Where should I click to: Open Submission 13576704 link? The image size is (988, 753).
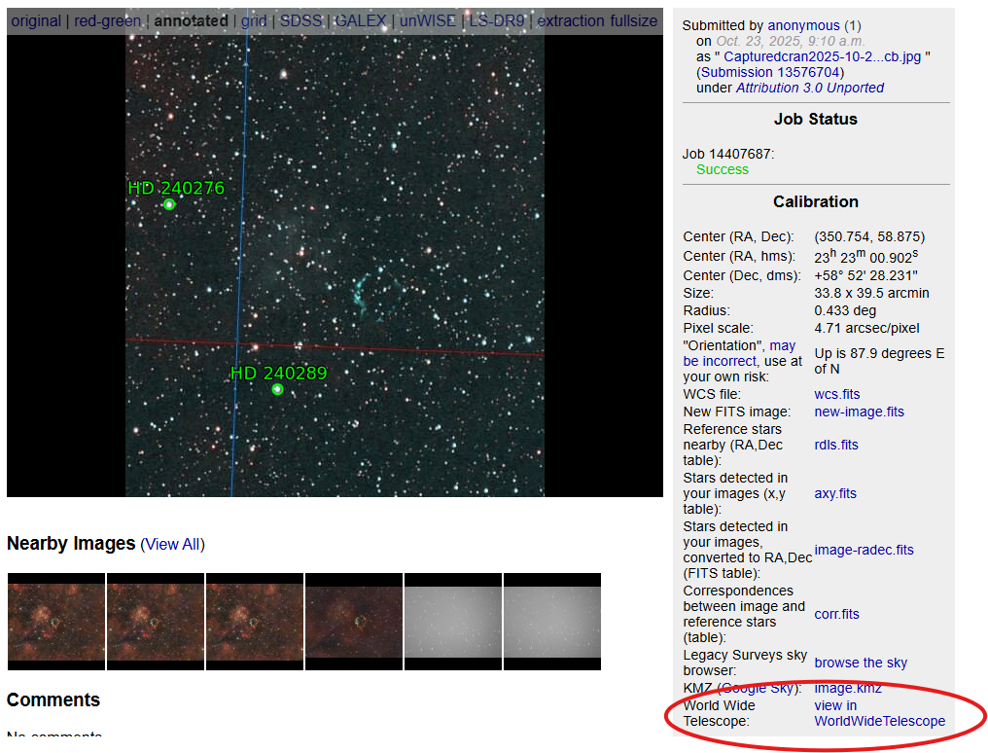coord(770,72)
